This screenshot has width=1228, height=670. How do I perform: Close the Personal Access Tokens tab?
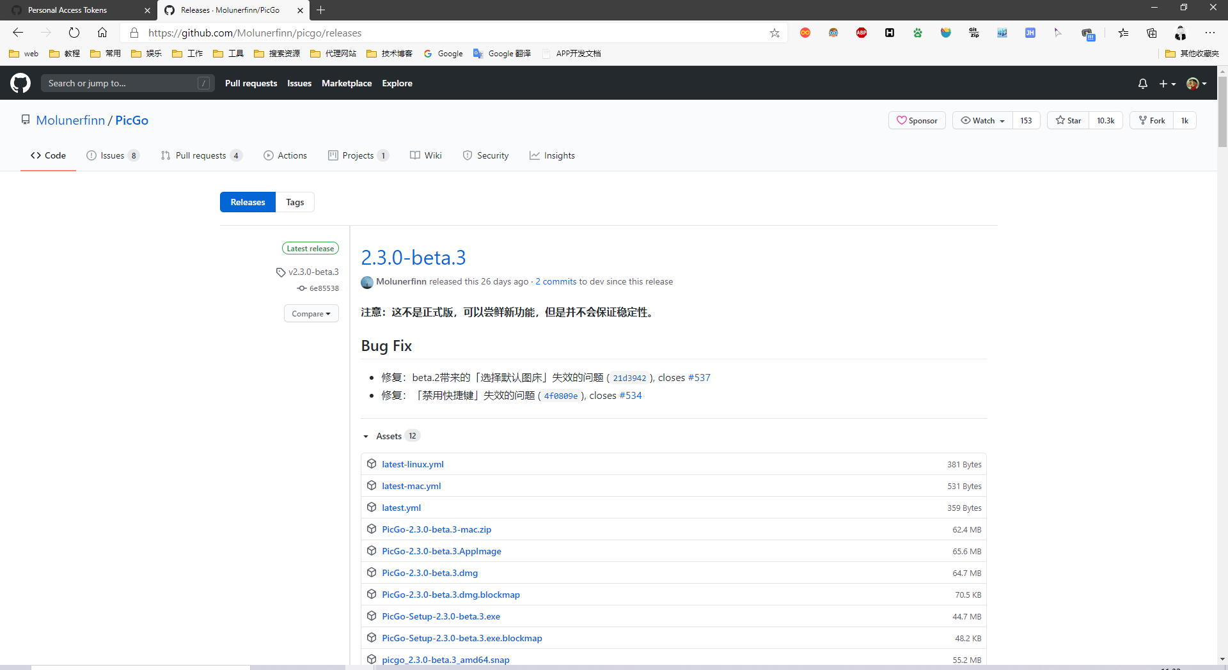tap(147, 10)
